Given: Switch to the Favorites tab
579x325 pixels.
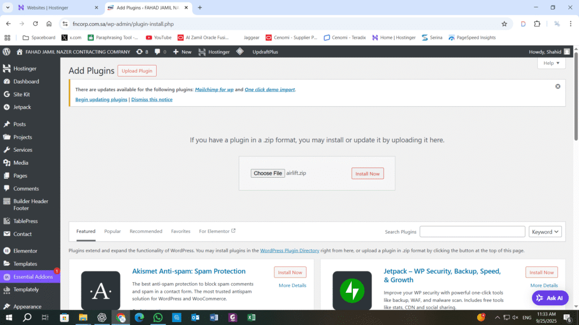Looking at the screenshot, I should tap(180, 231).
